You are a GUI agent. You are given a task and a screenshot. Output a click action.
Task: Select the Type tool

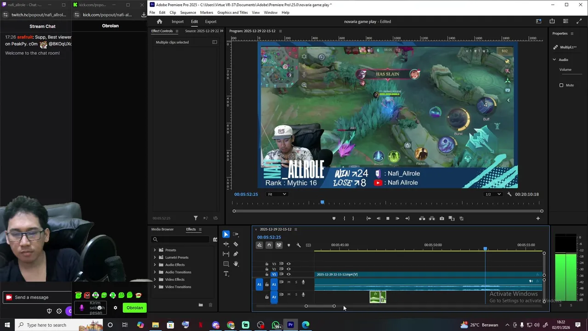(226, 274)
